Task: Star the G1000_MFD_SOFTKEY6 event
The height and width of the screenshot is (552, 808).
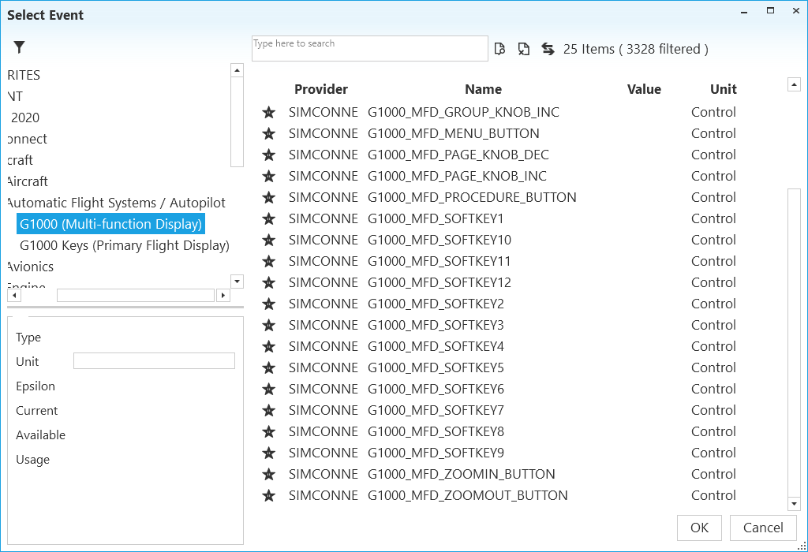Action: point(268,390)
